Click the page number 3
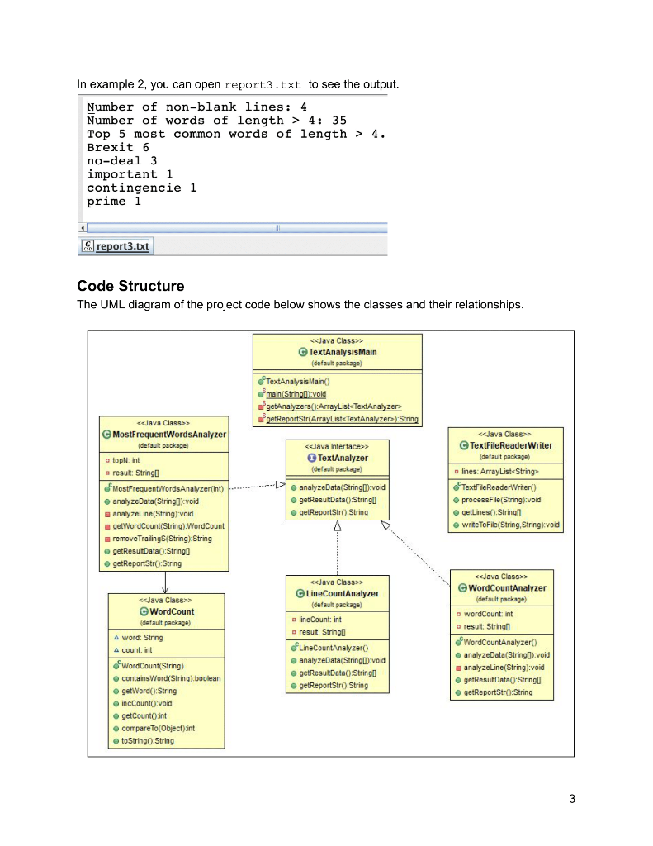 [x=572, y=799]
